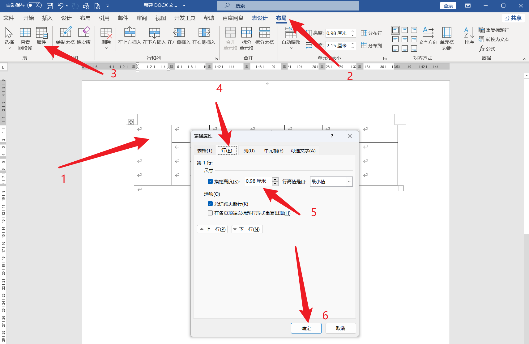Open the Insert (插入) ribbon tab
This screenshot has height=344, width=529.
[x=47, y=18]
